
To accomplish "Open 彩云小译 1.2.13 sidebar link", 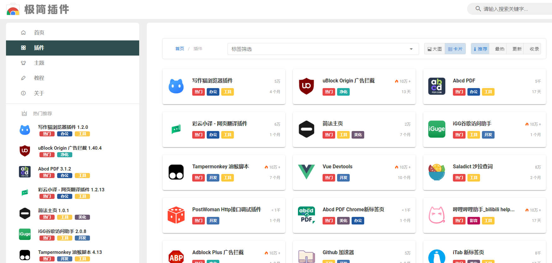I will (x=71, y=189).
